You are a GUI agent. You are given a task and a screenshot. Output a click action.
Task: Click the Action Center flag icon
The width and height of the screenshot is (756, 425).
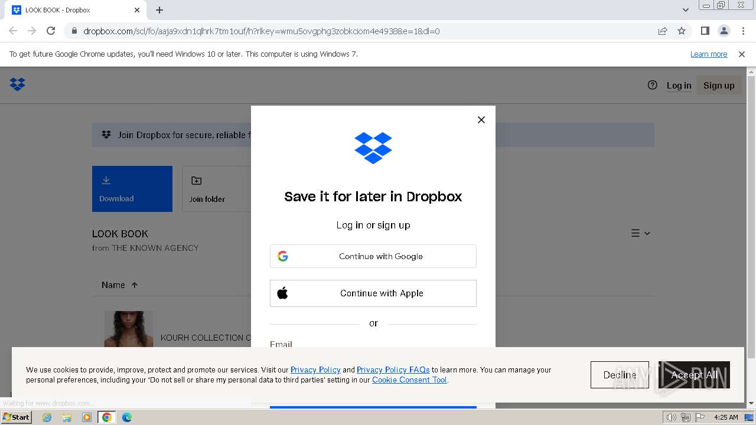coord(699,417)
